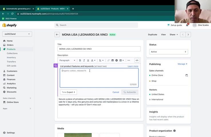211x137 pixels.
Task: Open the os2023and store switcher
Action: pyautogui.click(x=17, y=34)
